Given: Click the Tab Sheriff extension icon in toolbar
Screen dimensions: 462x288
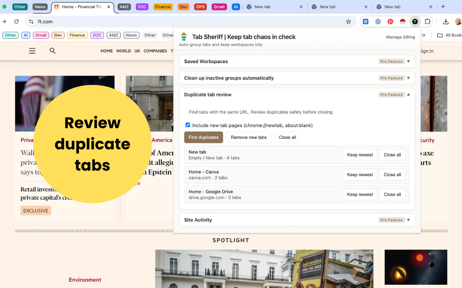Looking at the screenshot, I should coord(415,22).
